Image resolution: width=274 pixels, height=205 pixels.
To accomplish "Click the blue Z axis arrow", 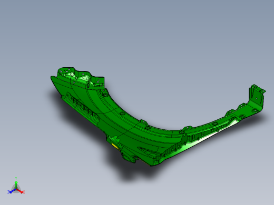I will click(x=12, y=191).
